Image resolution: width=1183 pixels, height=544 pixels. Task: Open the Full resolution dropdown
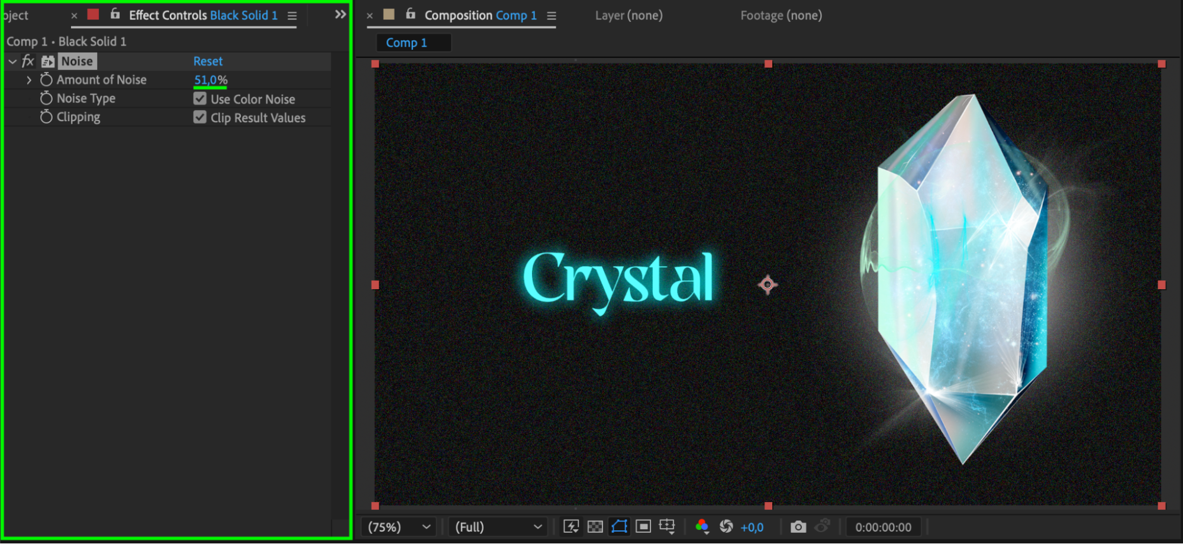tap(498, 527)
